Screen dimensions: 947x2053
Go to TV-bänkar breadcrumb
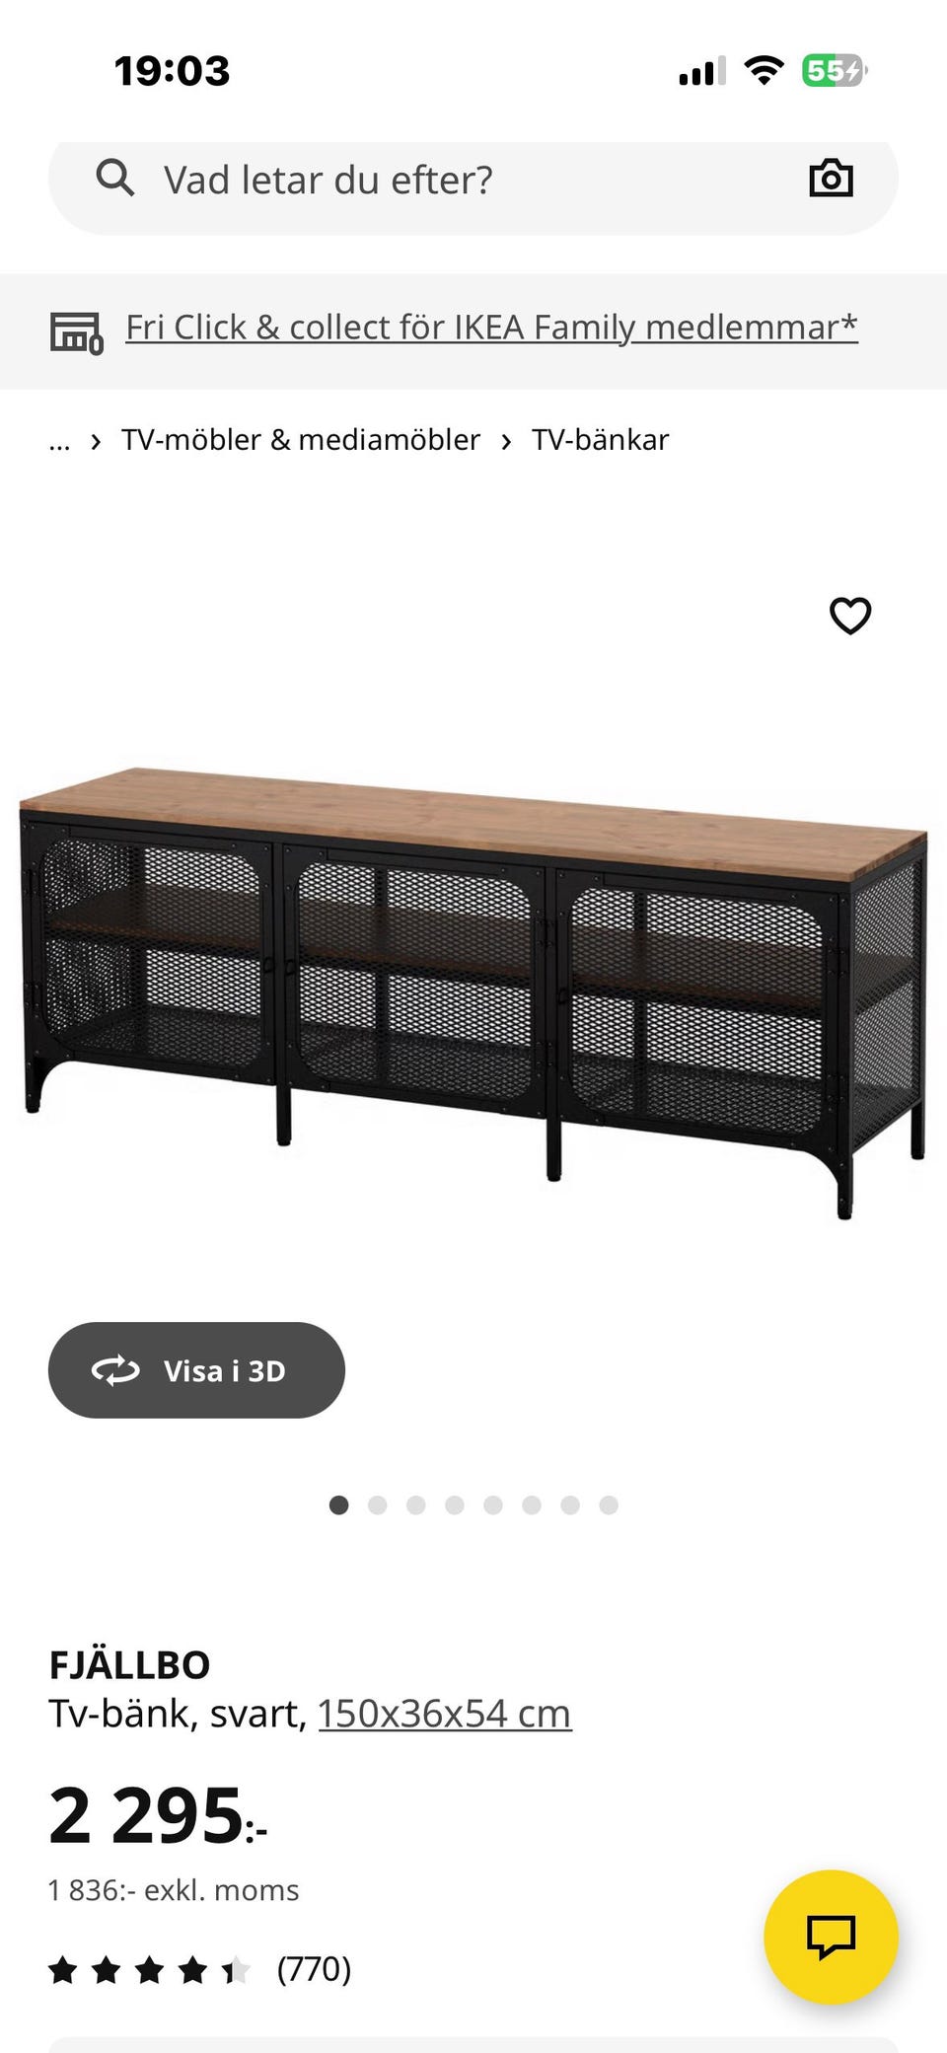[600, 439]
